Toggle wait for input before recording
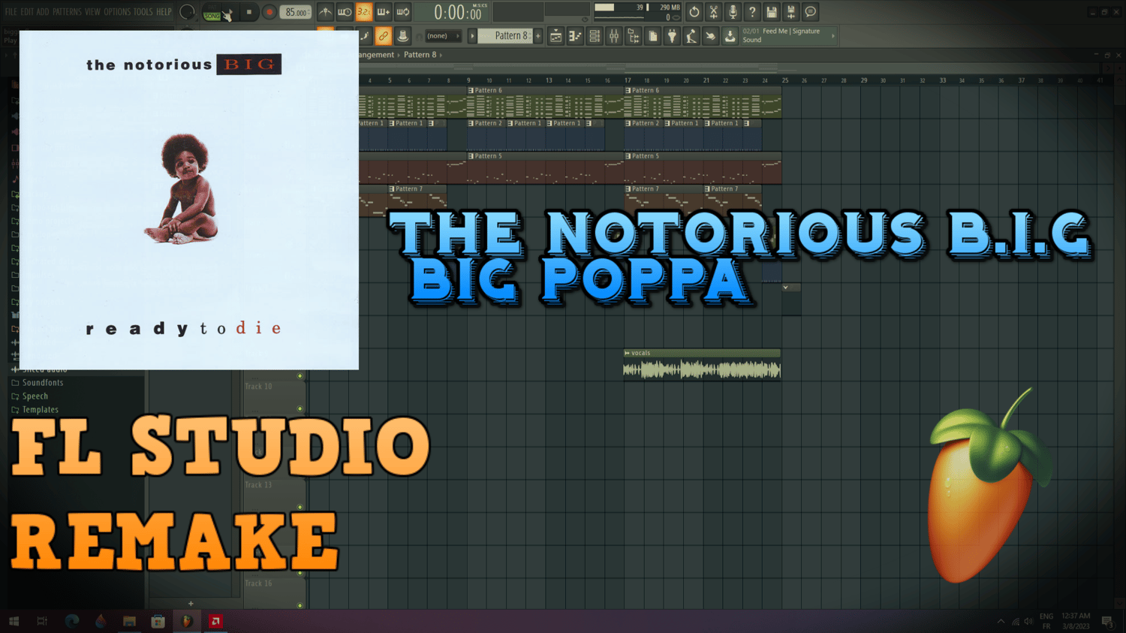Viewport: 1126px width, 633px height. [x=345, y=12]
